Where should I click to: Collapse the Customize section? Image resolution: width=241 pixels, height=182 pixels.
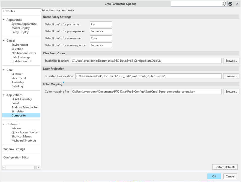pos(4,124)
